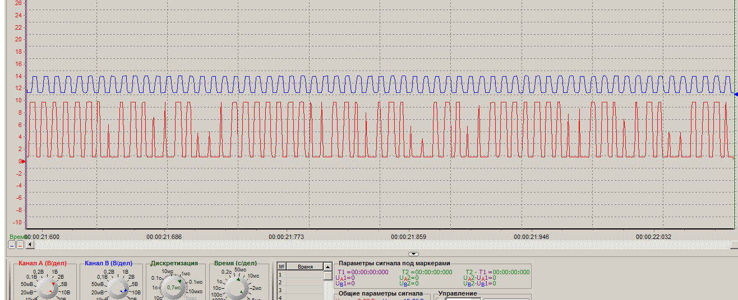Viewport: 738px width, 300px height.
Task: Click the Дискретизация knob showing 0,7мс
Action: pyautogui.click(x=174, y=288)
